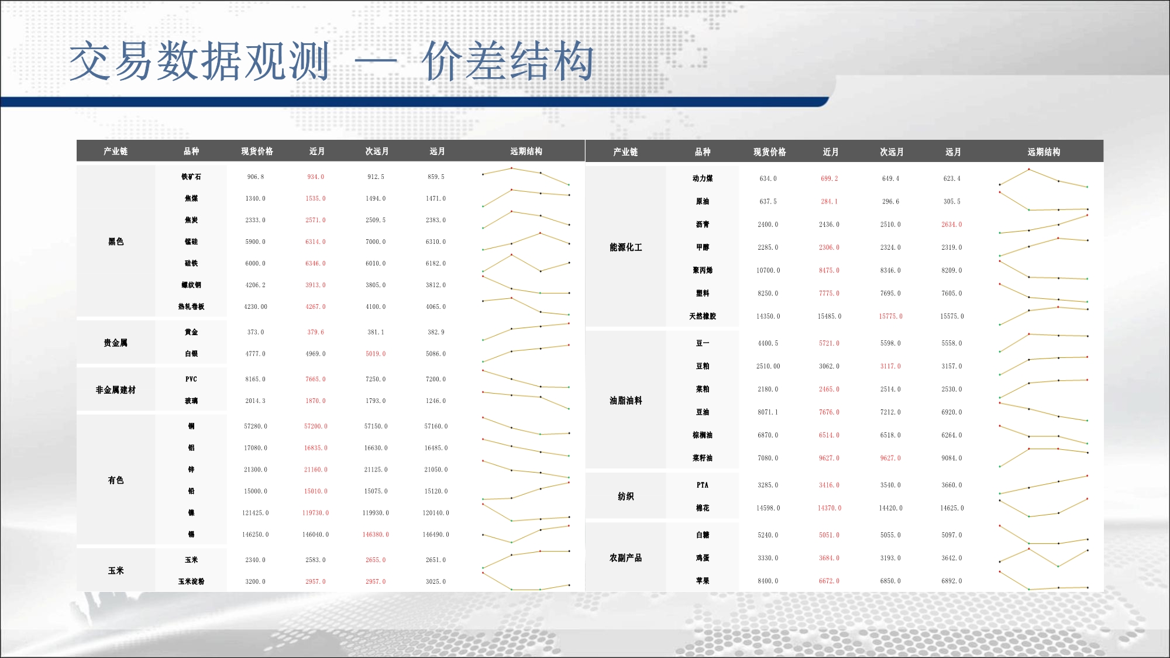Click red far-month price 2634.0 for 沥青

point(951,225)
